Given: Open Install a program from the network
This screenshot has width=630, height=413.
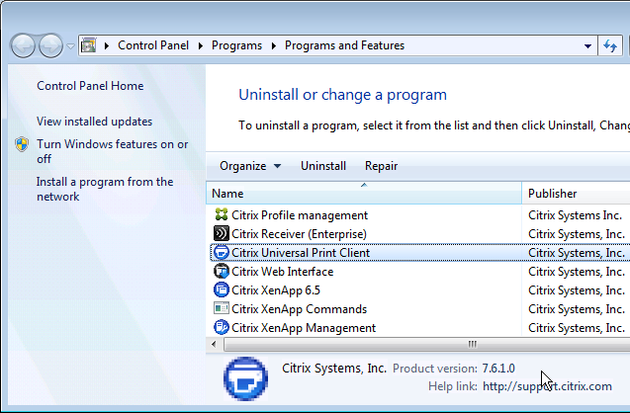Looking at the screenshot, I should [x=105, y=189].
